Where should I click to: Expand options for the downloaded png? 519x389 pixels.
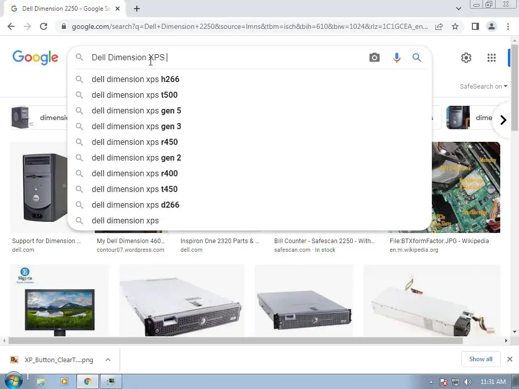[108, 360]
